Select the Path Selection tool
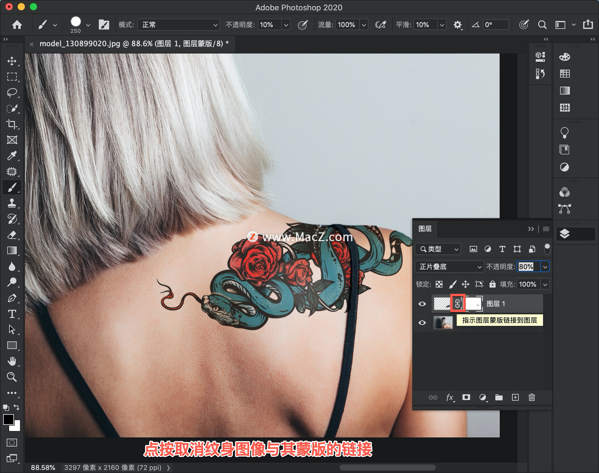599x473 pixels. click(12, 330)
